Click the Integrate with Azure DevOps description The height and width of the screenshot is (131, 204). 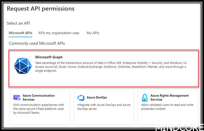[103, 107]
